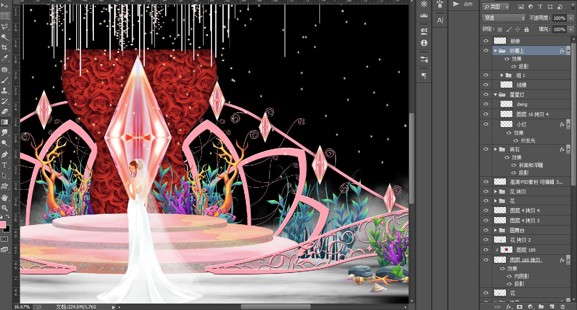Screen dimensions: 577x310
Task: Click the foreground pink color swatch
Action: coord(3,224)
